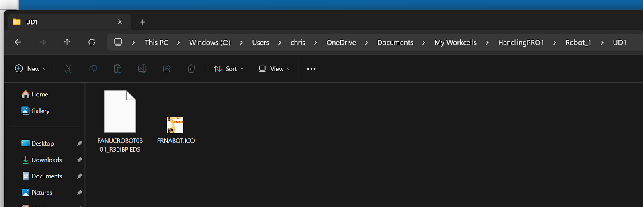
Task: Select the FANUCROBOT0301_R30IBP.EDS file
Action: (120, 121)
